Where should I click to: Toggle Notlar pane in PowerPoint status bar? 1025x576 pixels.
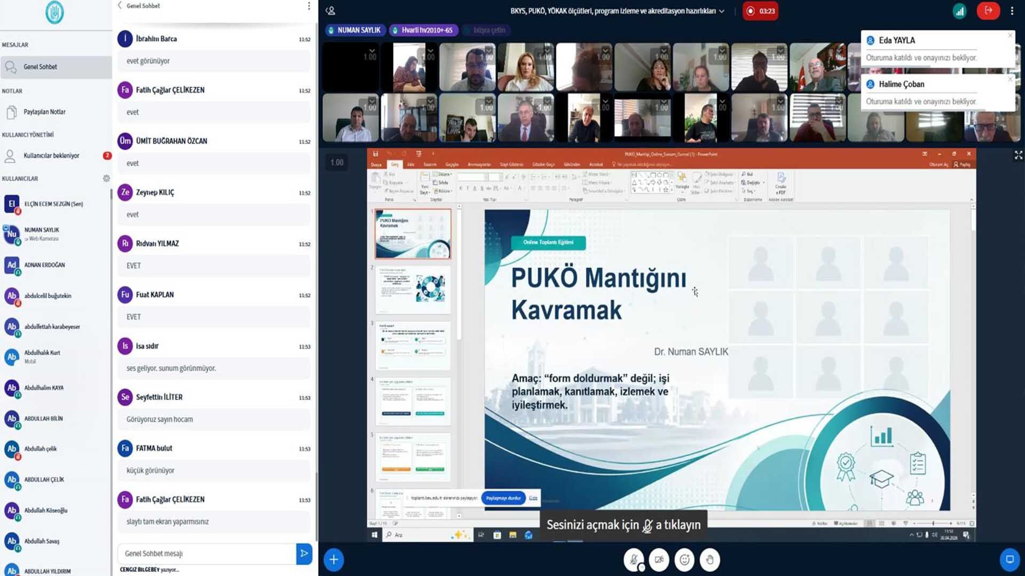[x=819, y=524]
